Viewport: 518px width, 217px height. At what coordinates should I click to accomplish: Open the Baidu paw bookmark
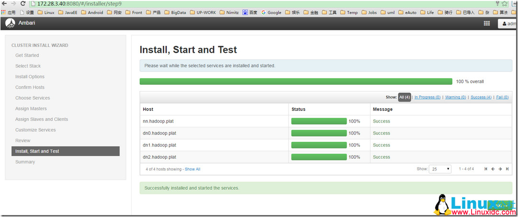pyautogui.click(x=250, y=12)
